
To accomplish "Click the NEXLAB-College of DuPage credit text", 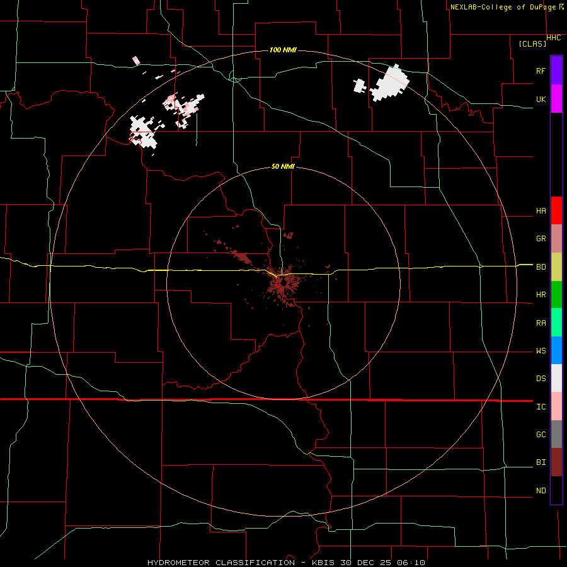I will [x=503, y=7].
